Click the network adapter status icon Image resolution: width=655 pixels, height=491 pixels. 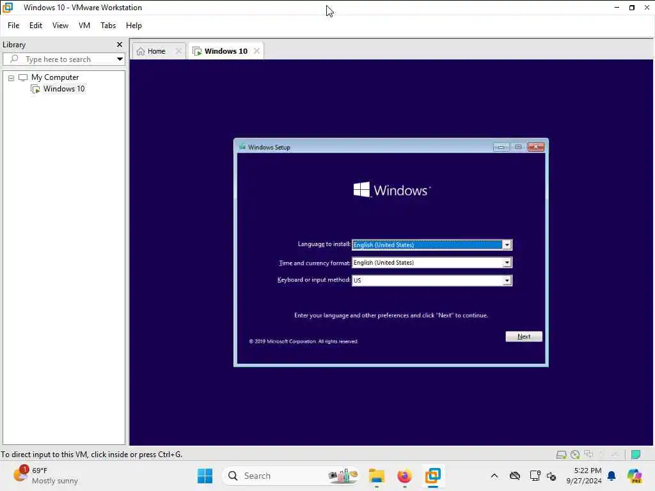click(x=588, y=455)
